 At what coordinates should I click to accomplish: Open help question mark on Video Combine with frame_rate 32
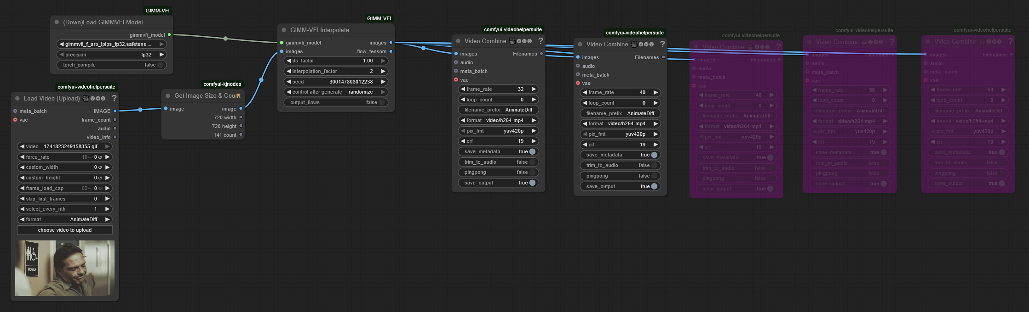click(540, 41)
